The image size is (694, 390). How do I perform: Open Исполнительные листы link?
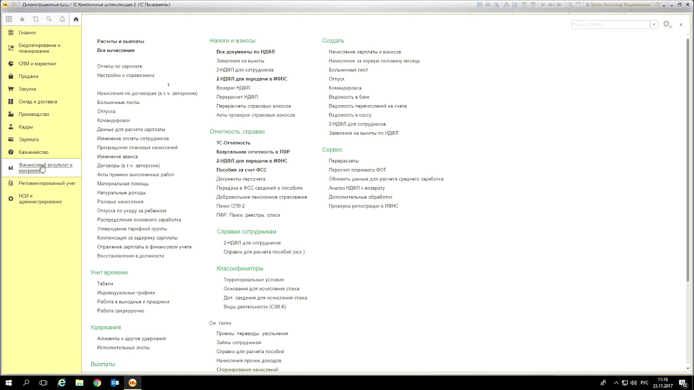click(123, 348)
